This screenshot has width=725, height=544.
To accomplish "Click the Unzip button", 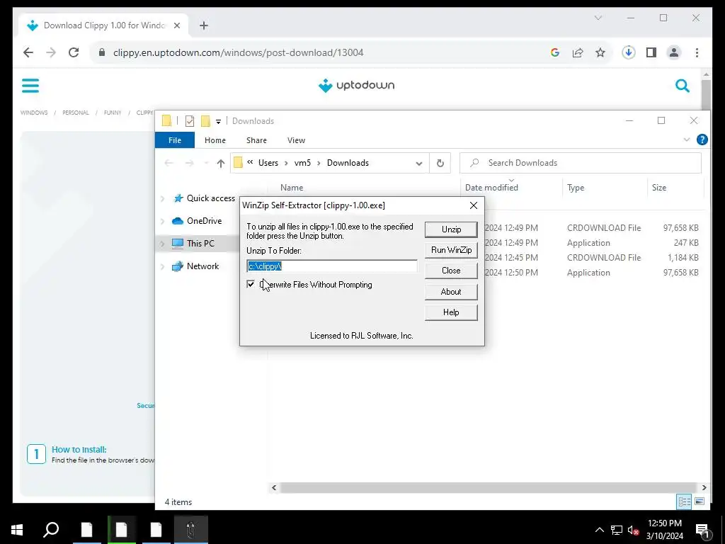I will click(x=451, y=229).
